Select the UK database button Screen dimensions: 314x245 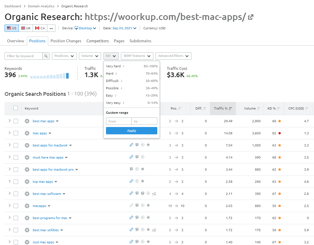(26, 28)
